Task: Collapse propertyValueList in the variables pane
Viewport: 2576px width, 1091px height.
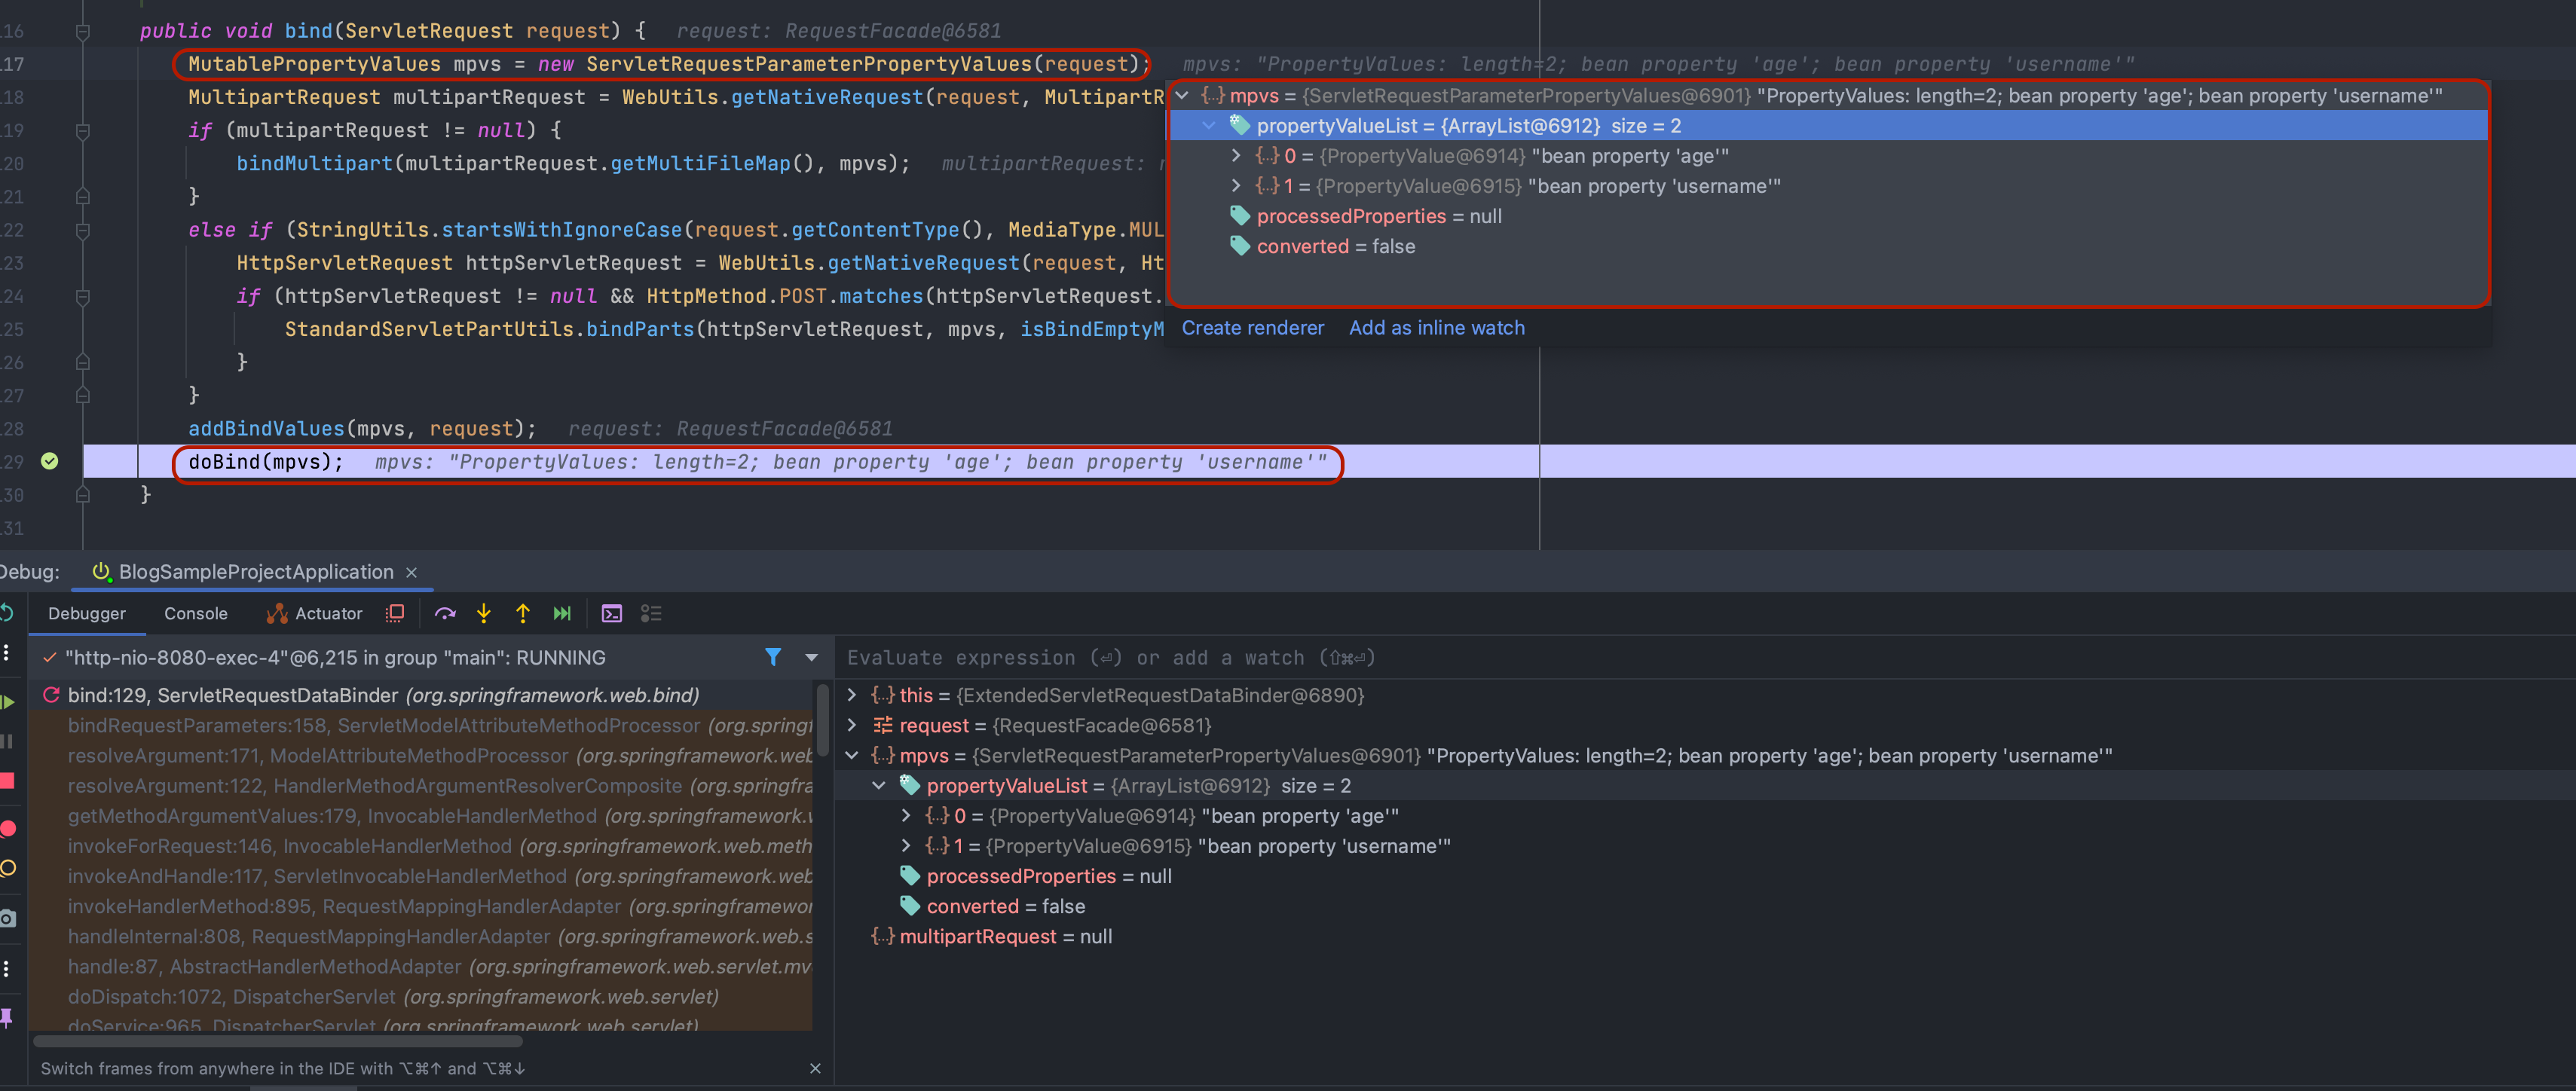Action: click(x=879, y=786)
